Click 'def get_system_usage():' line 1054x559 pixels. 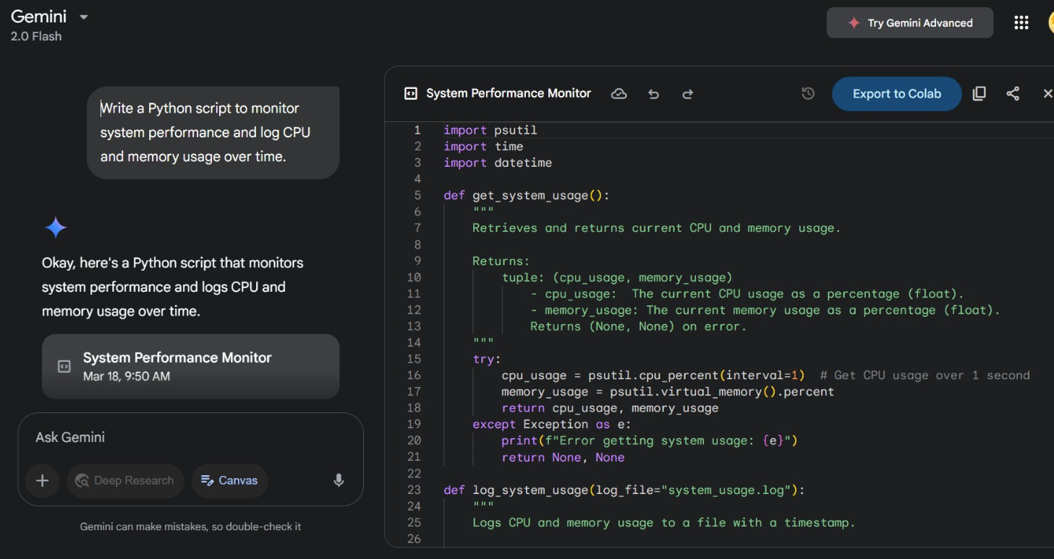527,196
